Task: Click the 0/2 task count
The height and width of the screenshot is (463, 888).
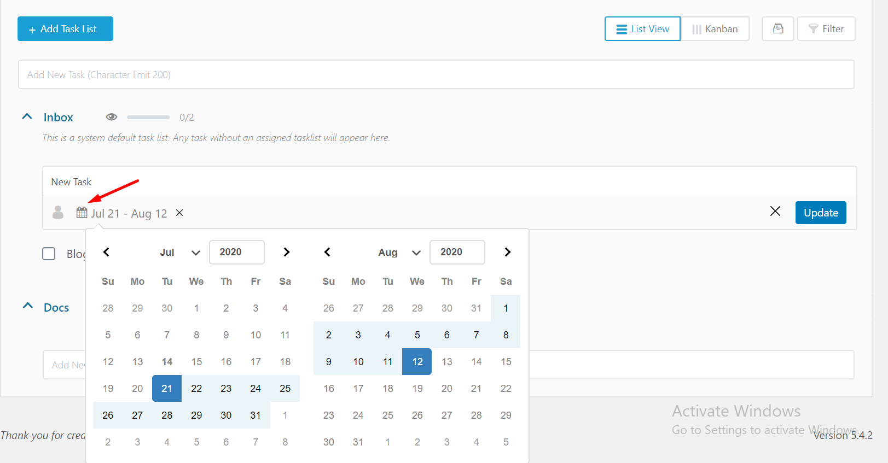Action: [x=187, y=118]
